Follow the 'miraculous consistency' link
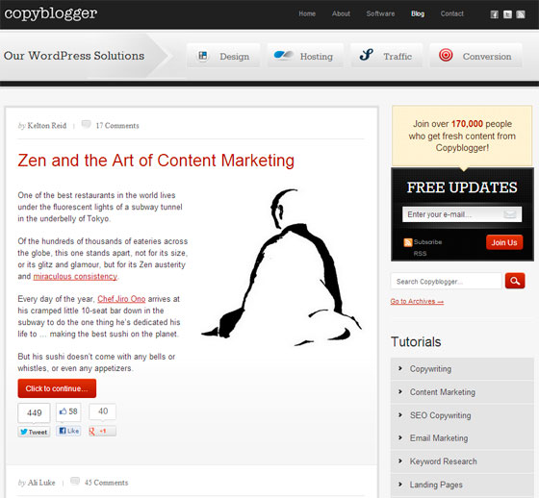Screen dimensions: 539x498 coord(75,277)
